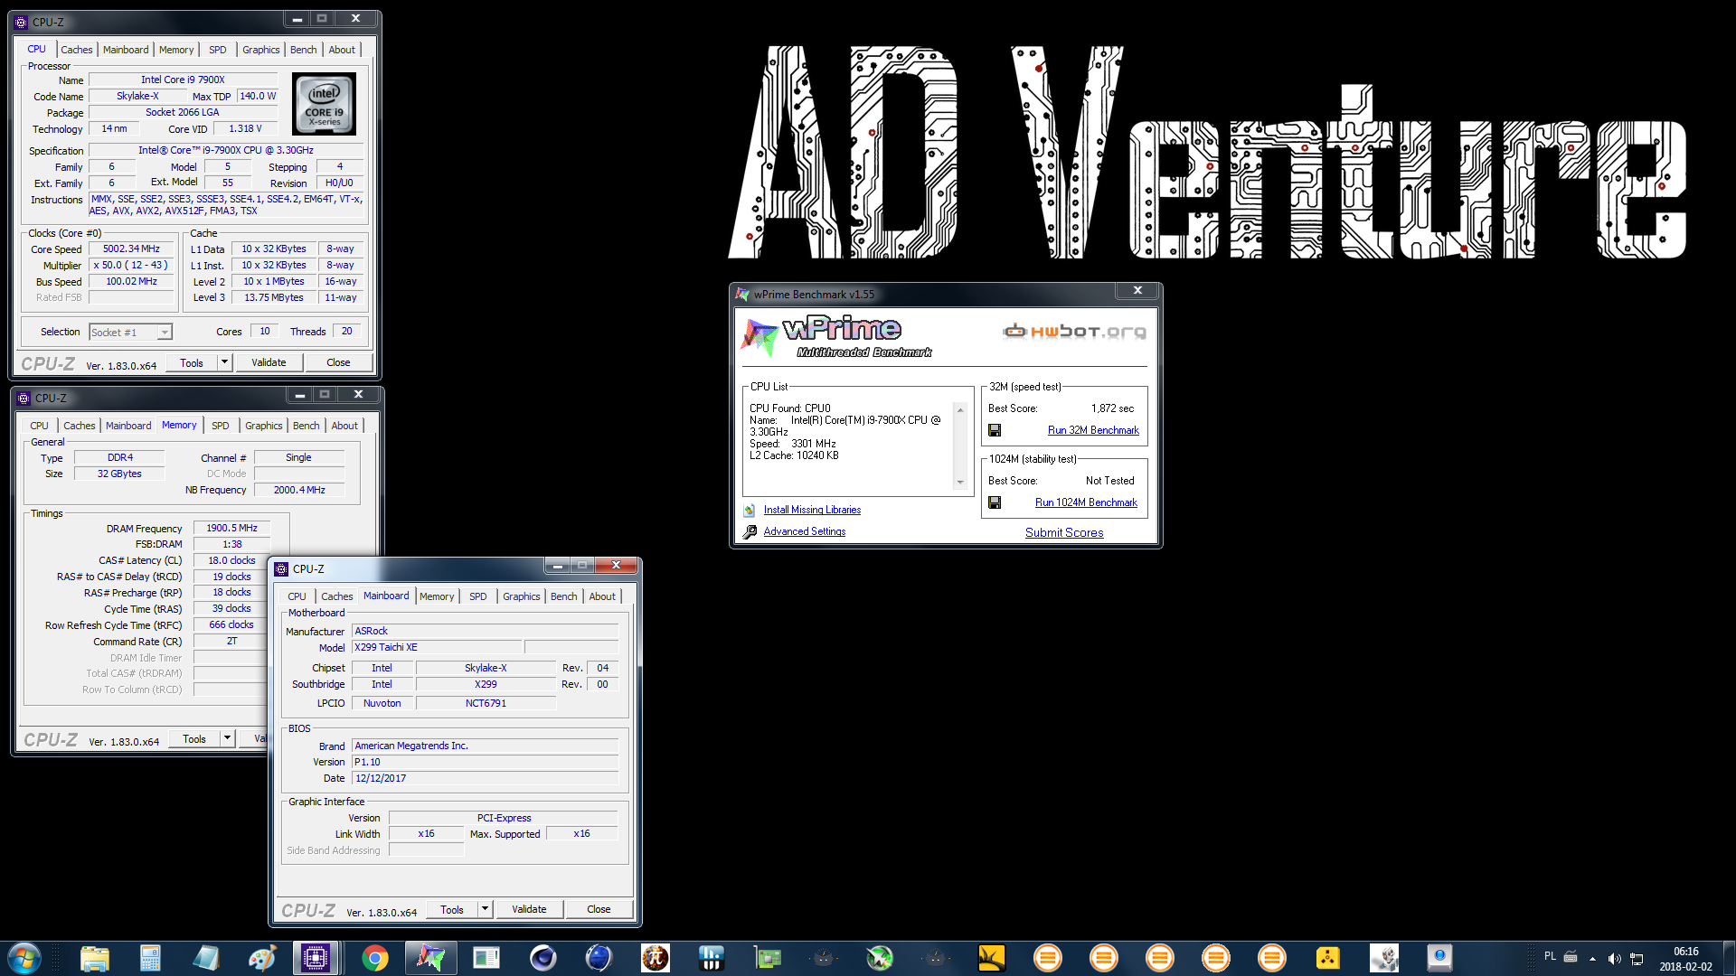Click the PL language indicator in tray
This screenshot has width=1736, height=976.
(x=1550, y=956)
